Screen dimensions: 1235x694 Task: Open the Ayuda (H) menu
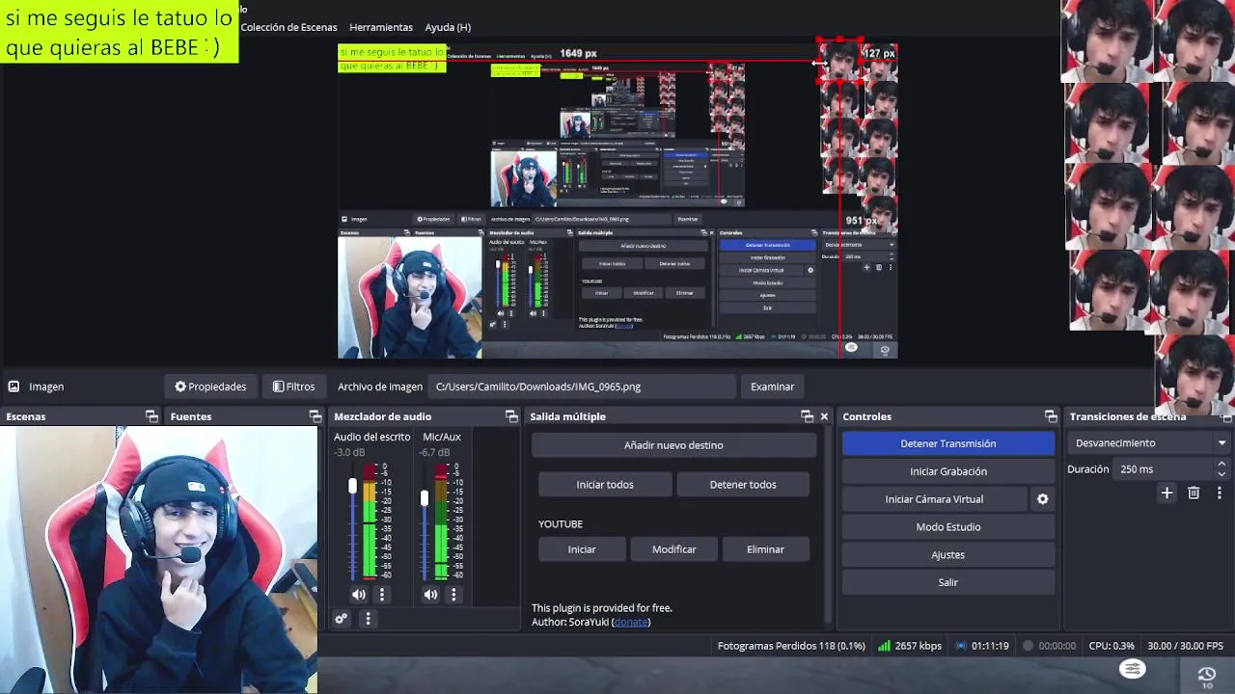[448, 27]
